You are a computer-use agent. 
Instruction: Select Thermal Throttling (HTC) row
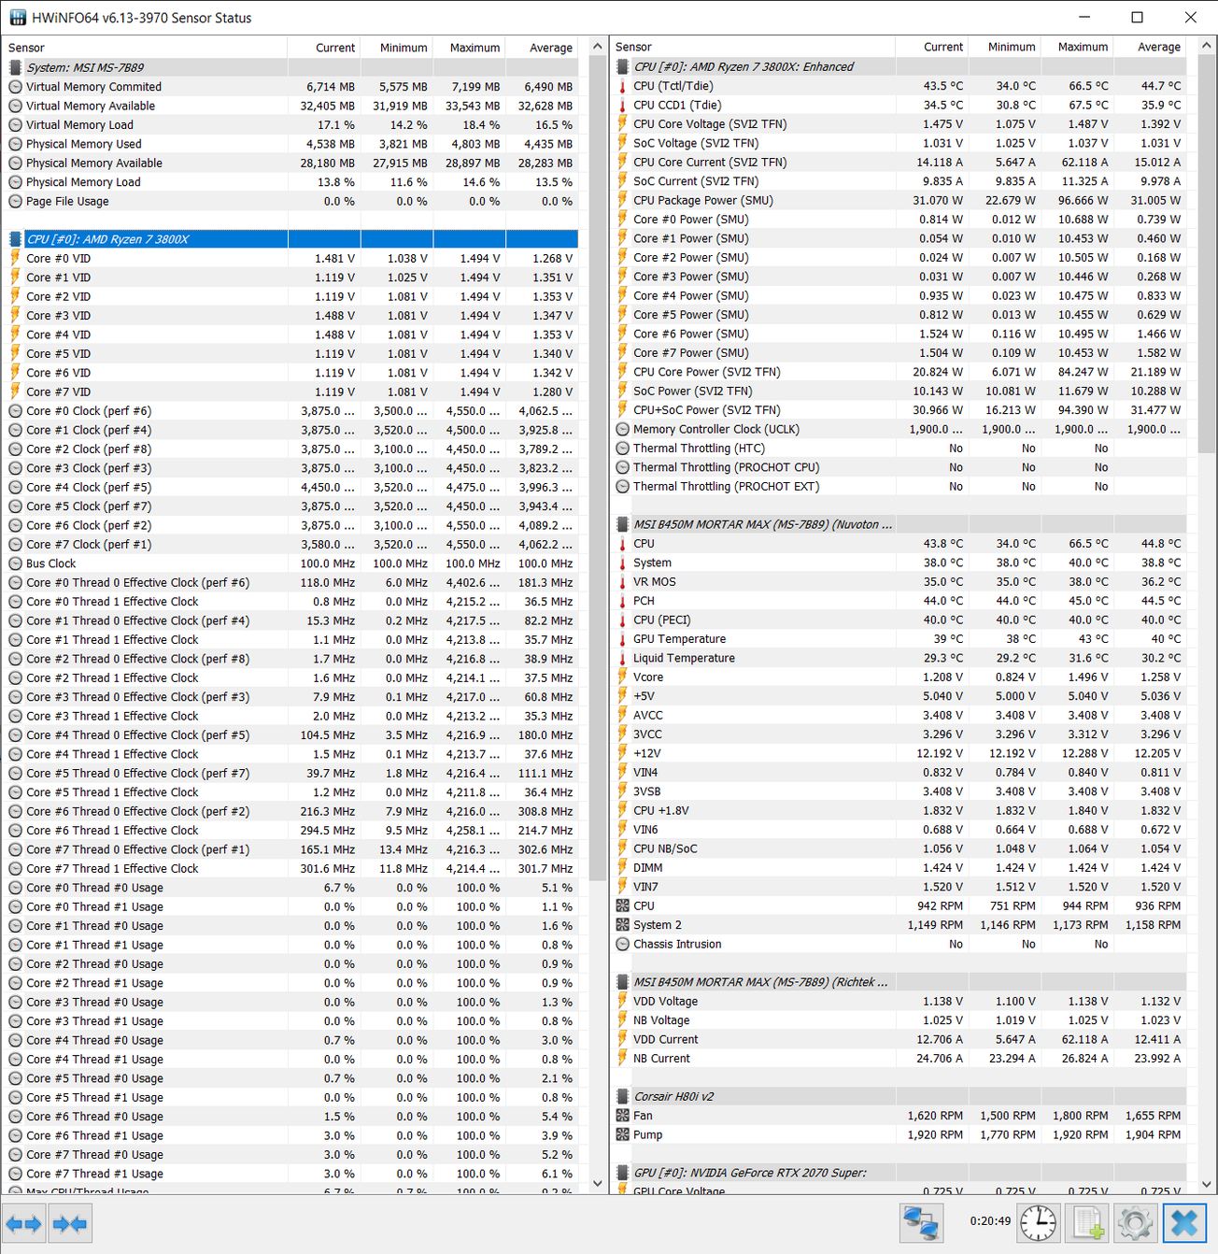tap(900, 449)
